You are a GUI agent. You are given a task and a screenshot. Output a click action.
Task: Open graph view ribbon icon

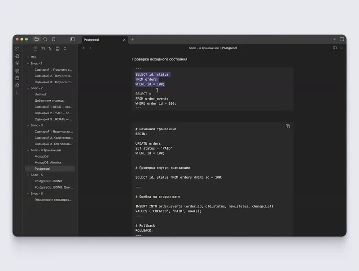[18, 63]
